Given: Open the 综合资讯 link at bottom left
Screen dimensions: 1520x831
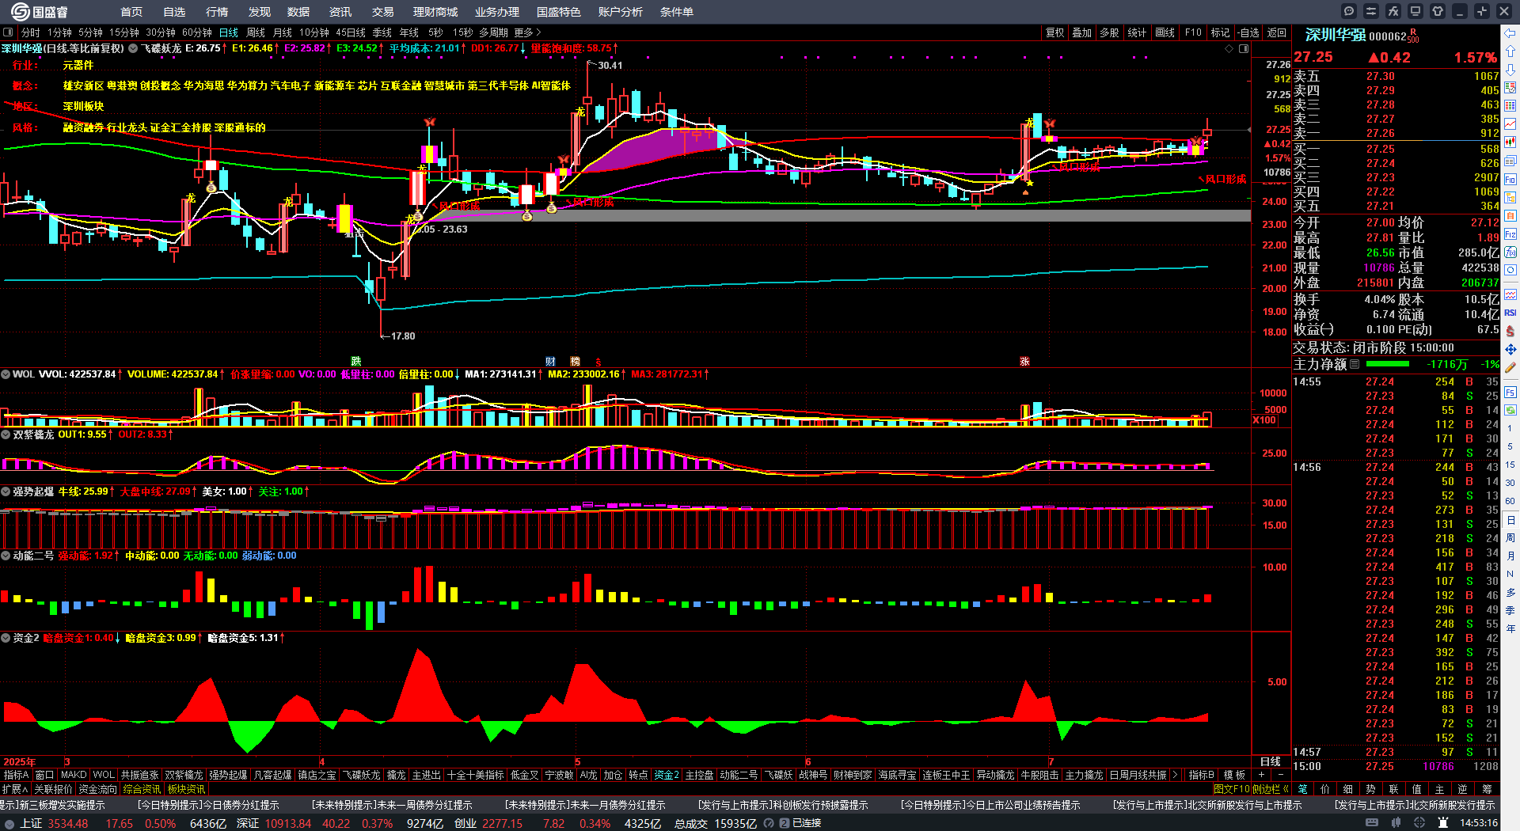Looking at the screenshot, I should 142,789.
